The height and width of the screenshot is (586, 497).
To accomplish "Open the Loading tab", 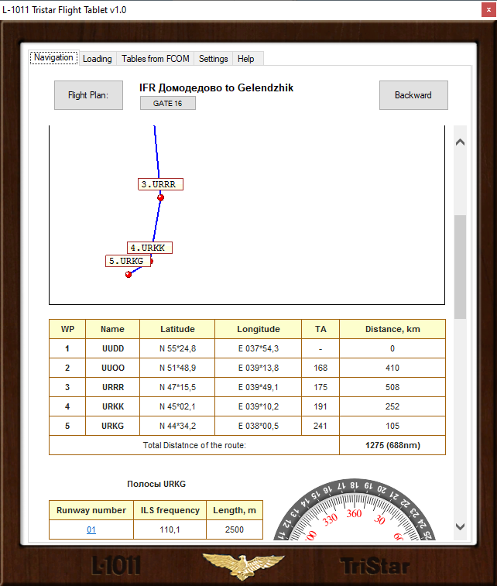I will tap(98, 59).
